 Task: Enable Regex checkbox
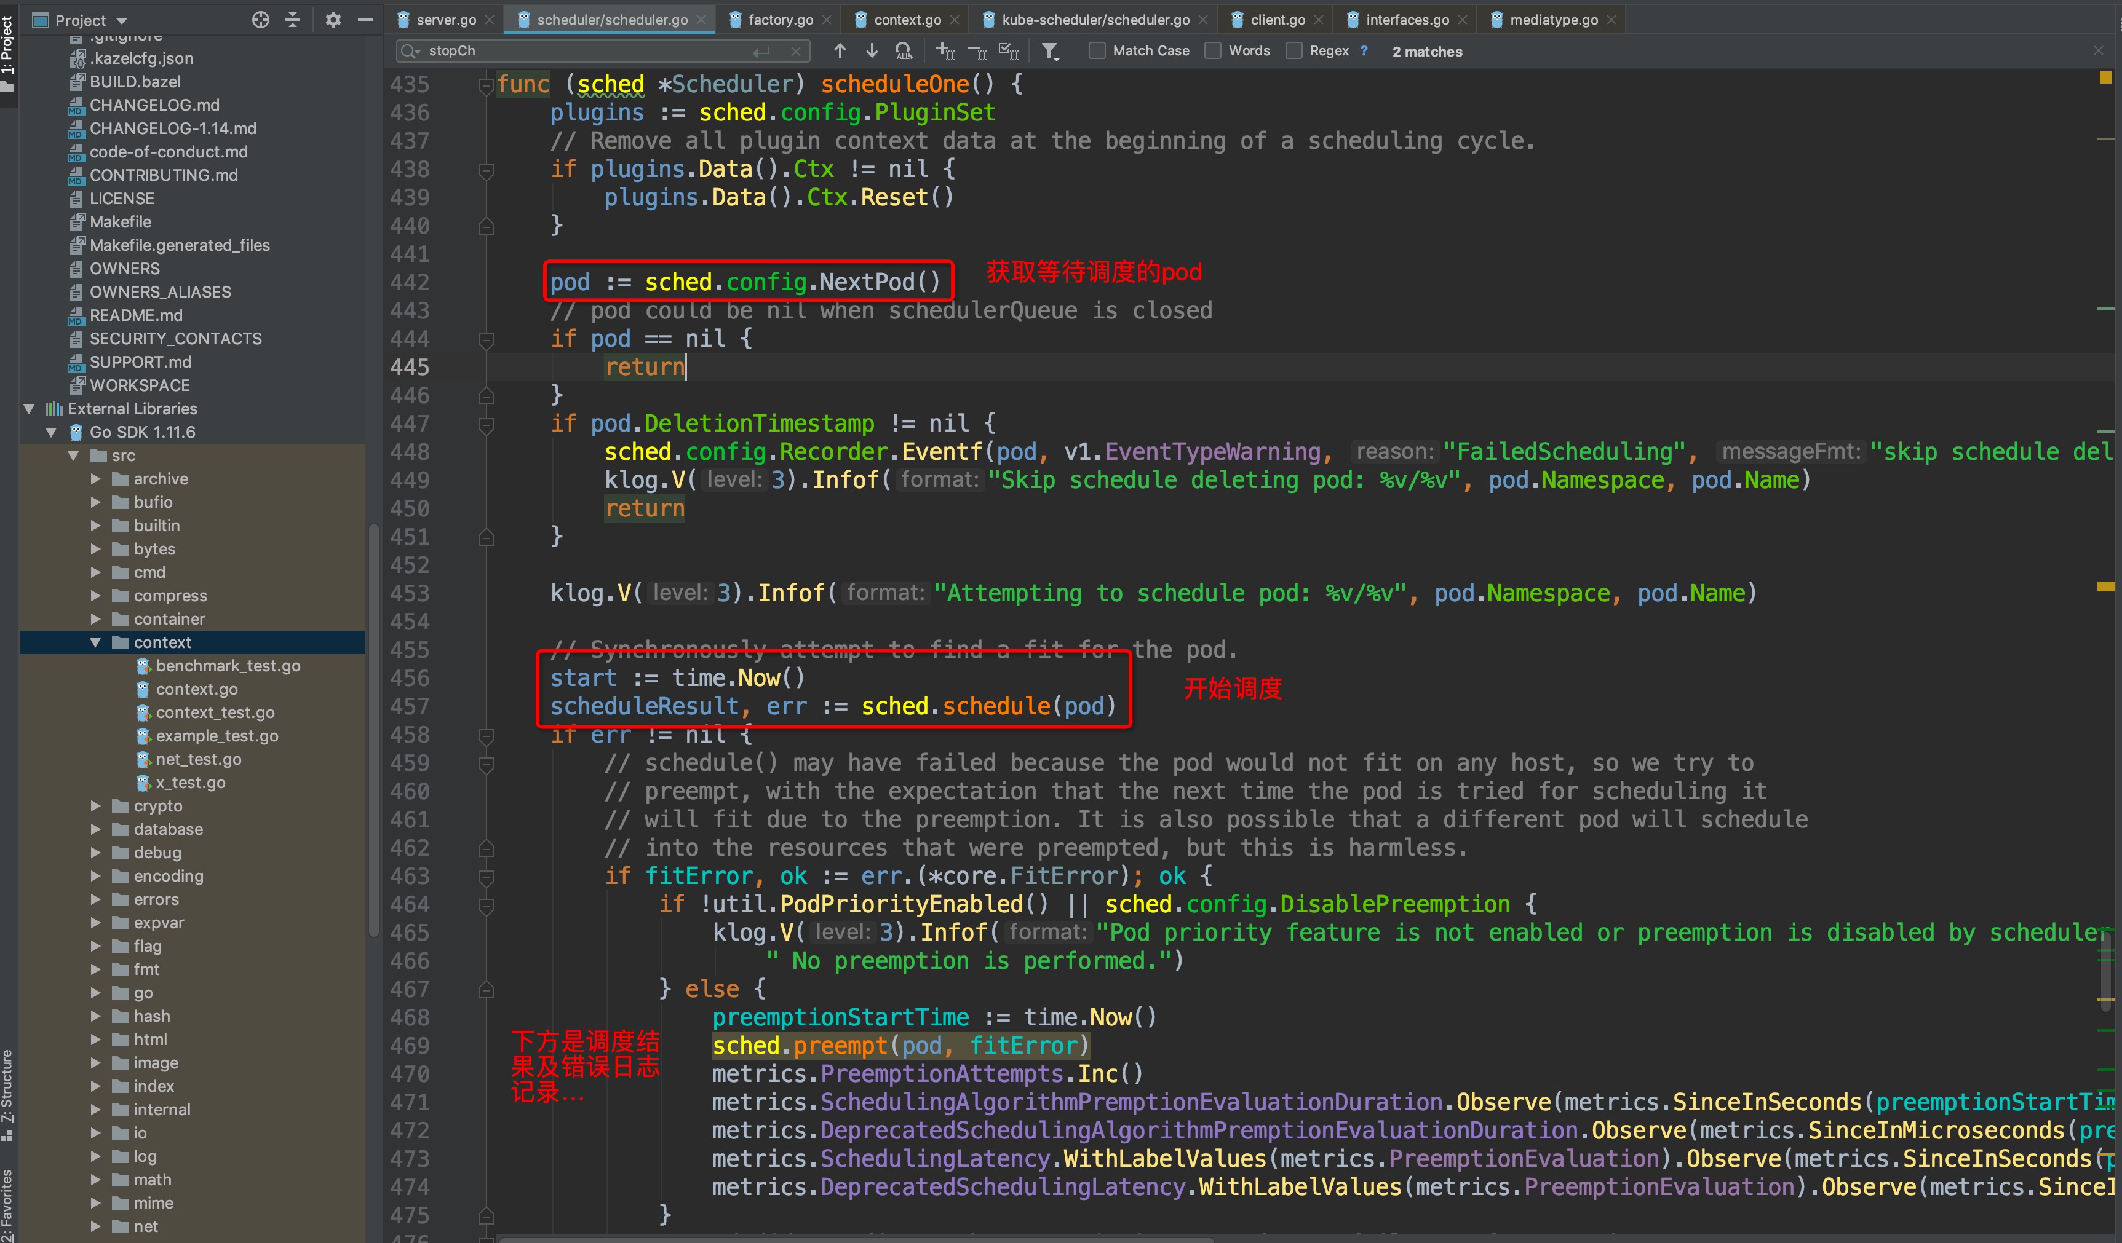pyautogui.click(x=1293, y=52)
